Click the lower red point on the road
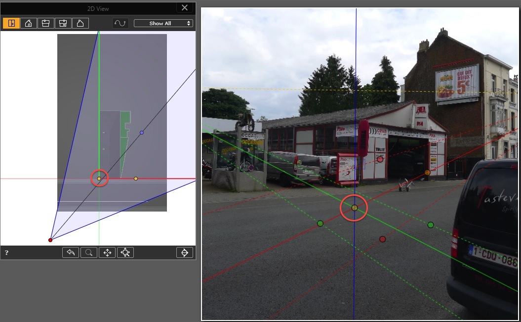521x322 pixels. click(x=382, y=239)
